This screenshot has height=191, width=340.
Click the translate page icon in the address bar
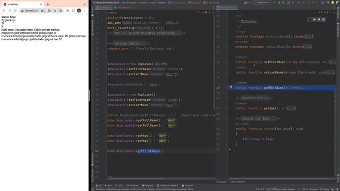tap(49, 11)
